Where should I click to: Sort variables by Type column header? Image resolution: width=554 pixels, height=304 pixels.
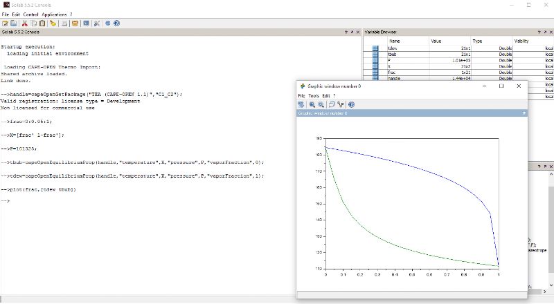click(x=492, y=41)
